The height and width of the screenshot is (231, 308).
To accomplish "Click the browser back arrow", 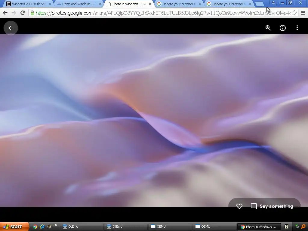I will pos(5,13).
